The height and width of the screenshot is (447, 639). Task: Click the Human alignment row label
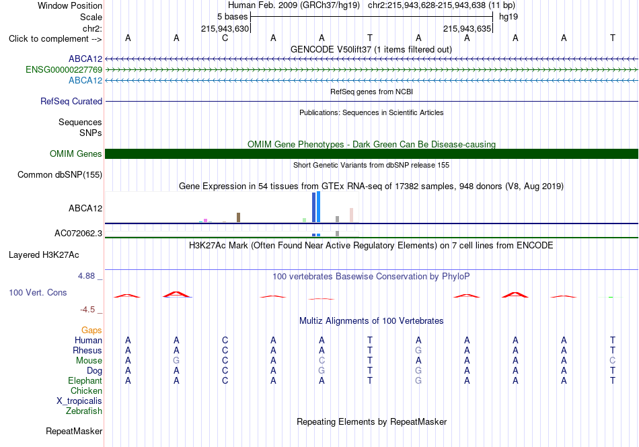pyautogui.click(x=88, y=340)
